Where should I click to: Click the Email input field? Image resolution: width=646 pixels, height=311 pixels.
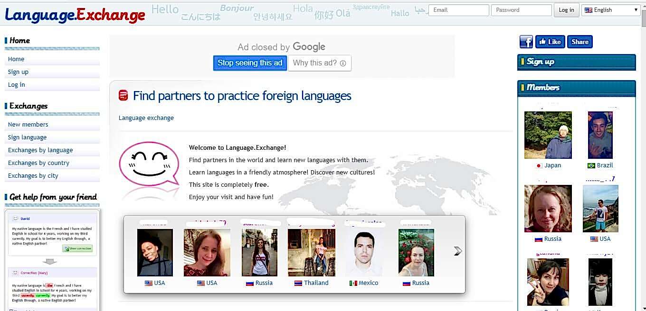point(459,10)
